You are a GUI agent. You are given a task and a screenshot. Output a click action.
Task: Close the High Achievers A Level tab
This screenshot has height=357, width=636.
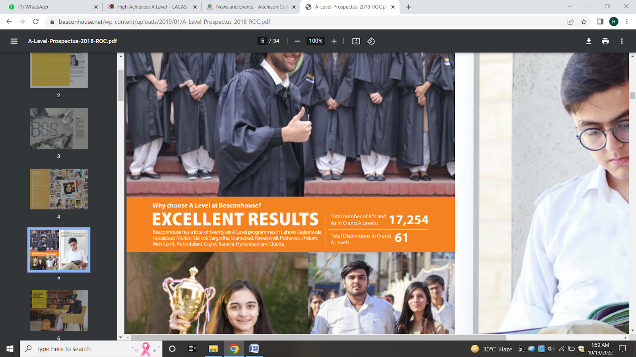pos(195,7)
